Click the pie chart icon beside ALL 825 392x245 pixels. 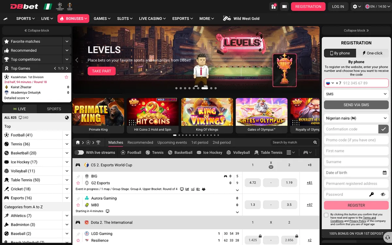[x=67, y=118]
